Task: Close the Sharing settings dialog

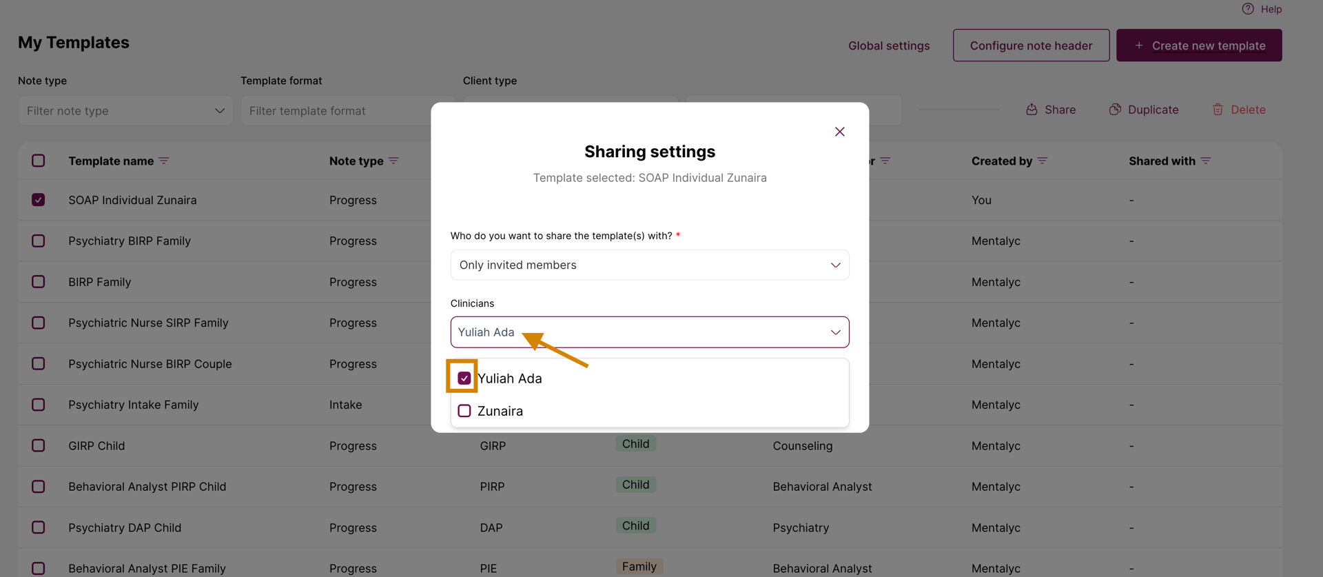Action: click(x=839, y=132)
